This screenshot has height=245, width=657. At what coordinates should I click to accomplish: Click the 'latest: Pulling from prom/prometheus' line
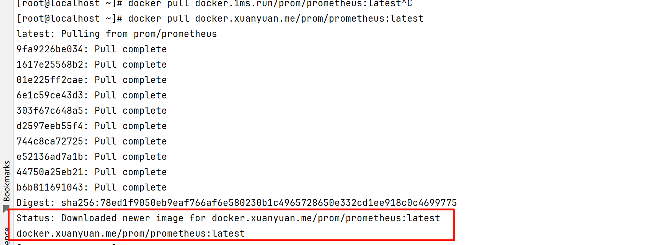(x=117, y=34)
